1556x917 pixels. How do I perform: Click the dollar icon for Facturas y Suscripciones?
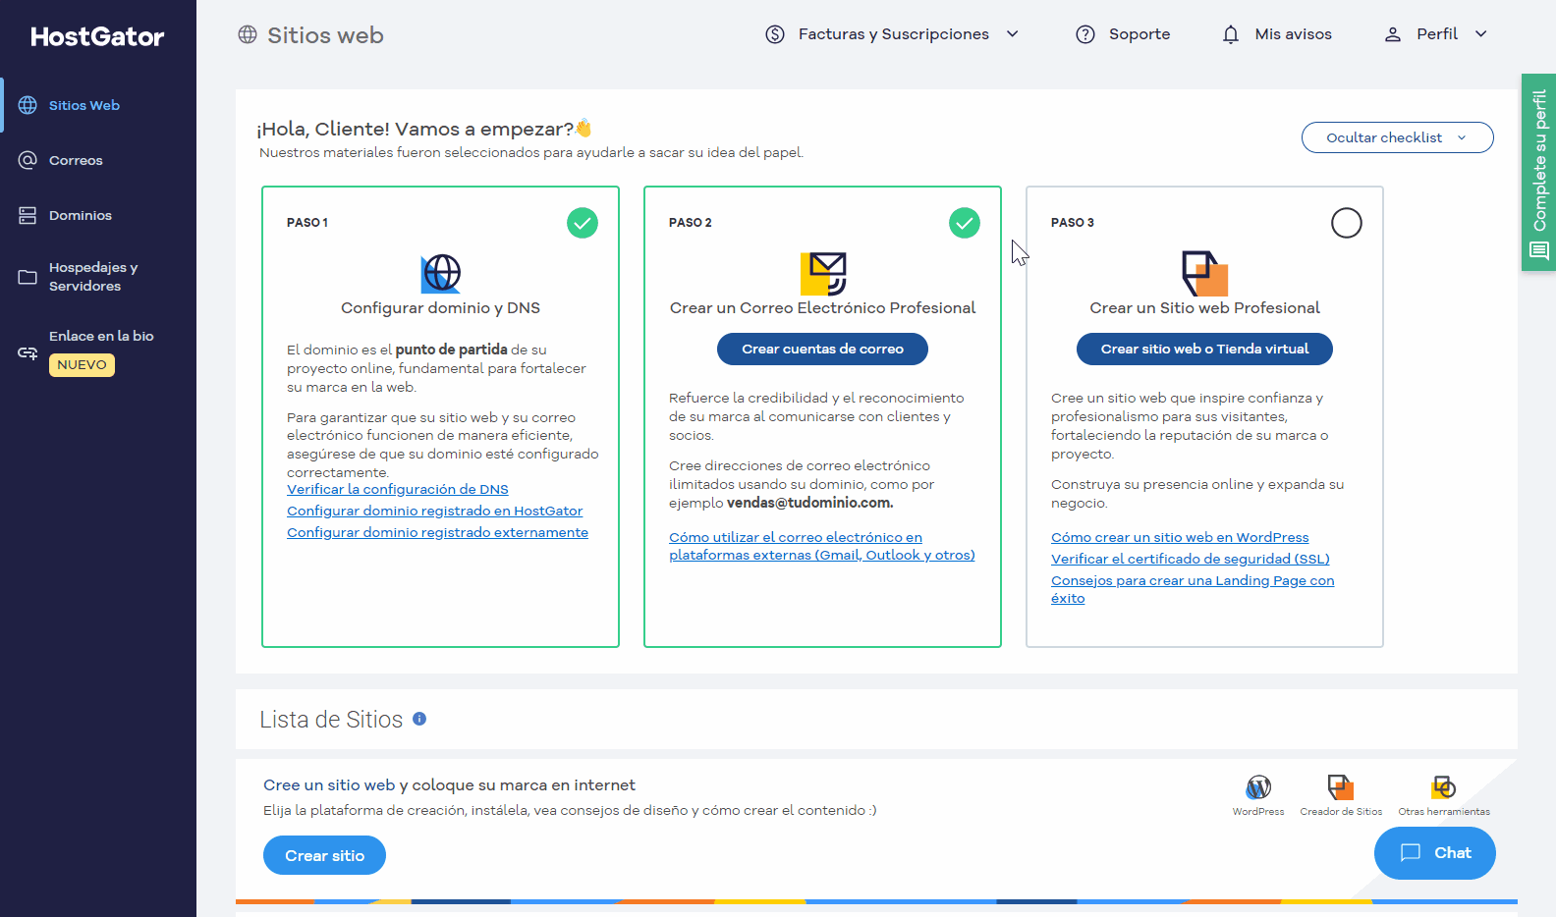coord(775,34)
